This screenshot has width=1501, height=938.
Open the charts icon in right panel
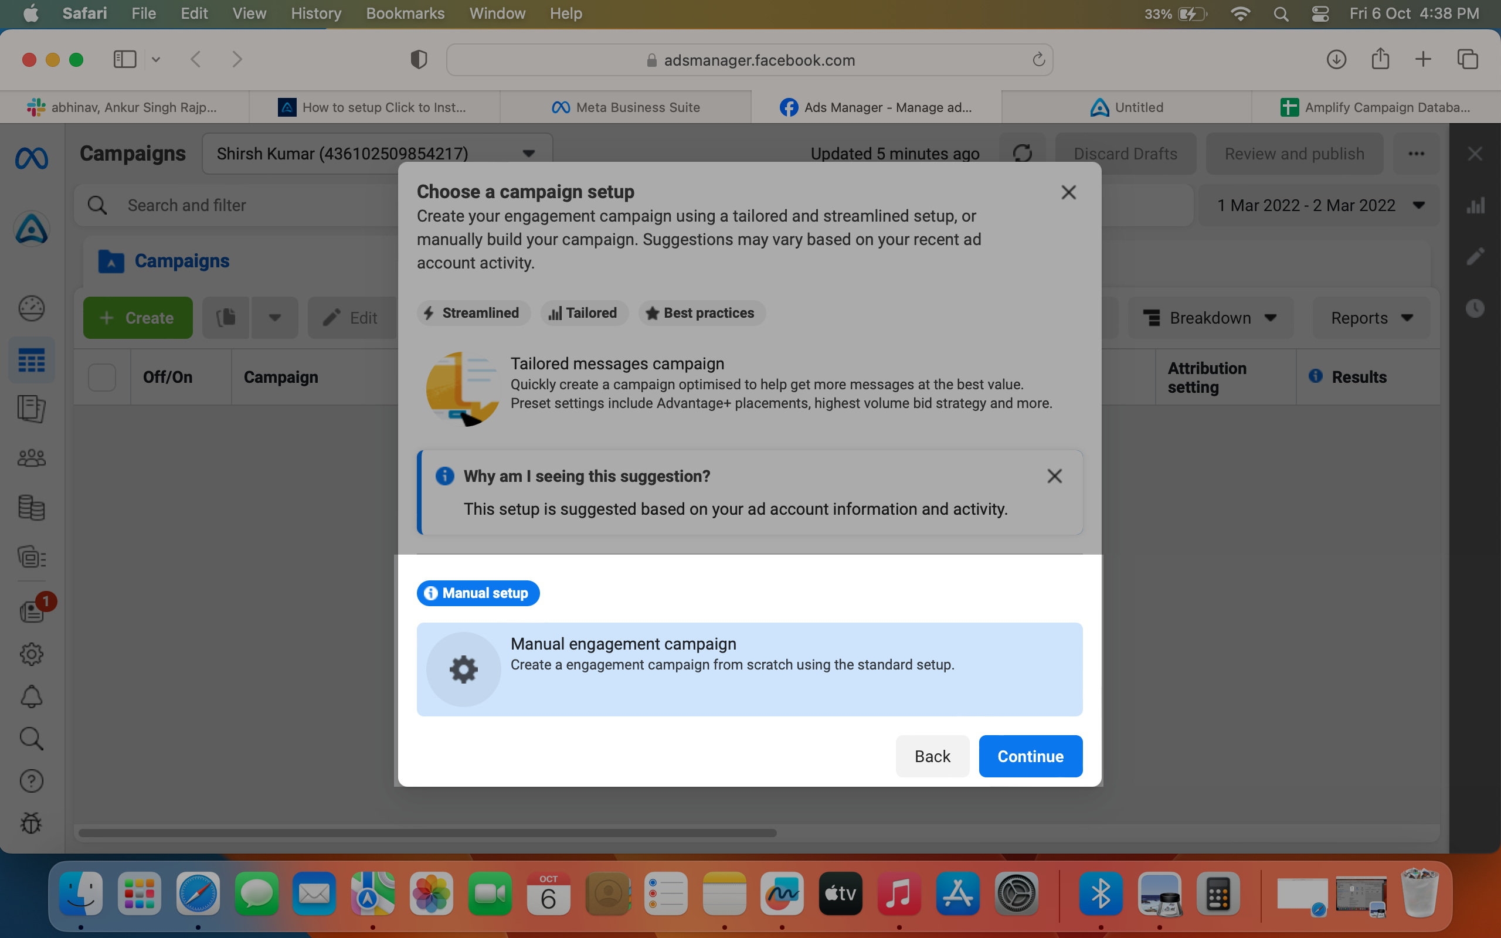(1475, 205)
